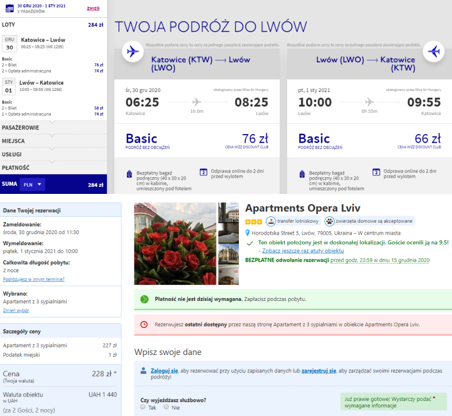Open the PLN currency dropdown
Screen dimensions: 452x416
coord(32,185)
